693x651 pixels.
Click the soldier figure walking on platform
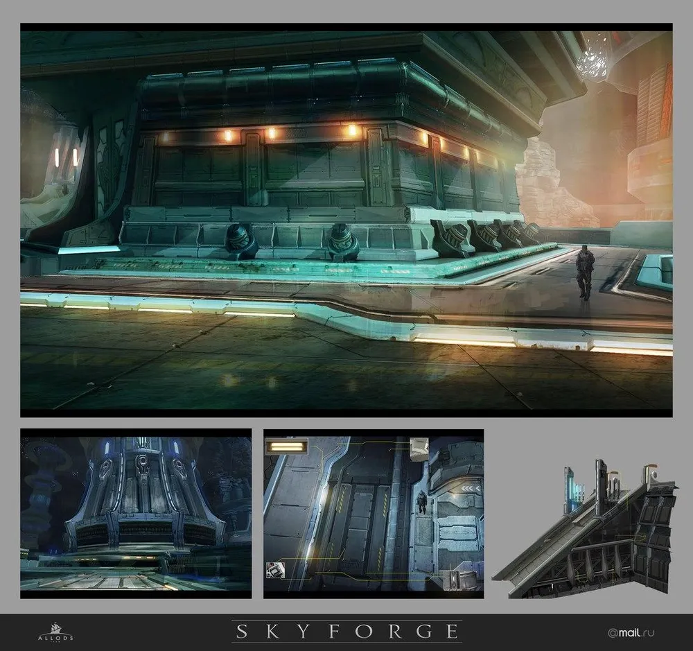(585, 273)
